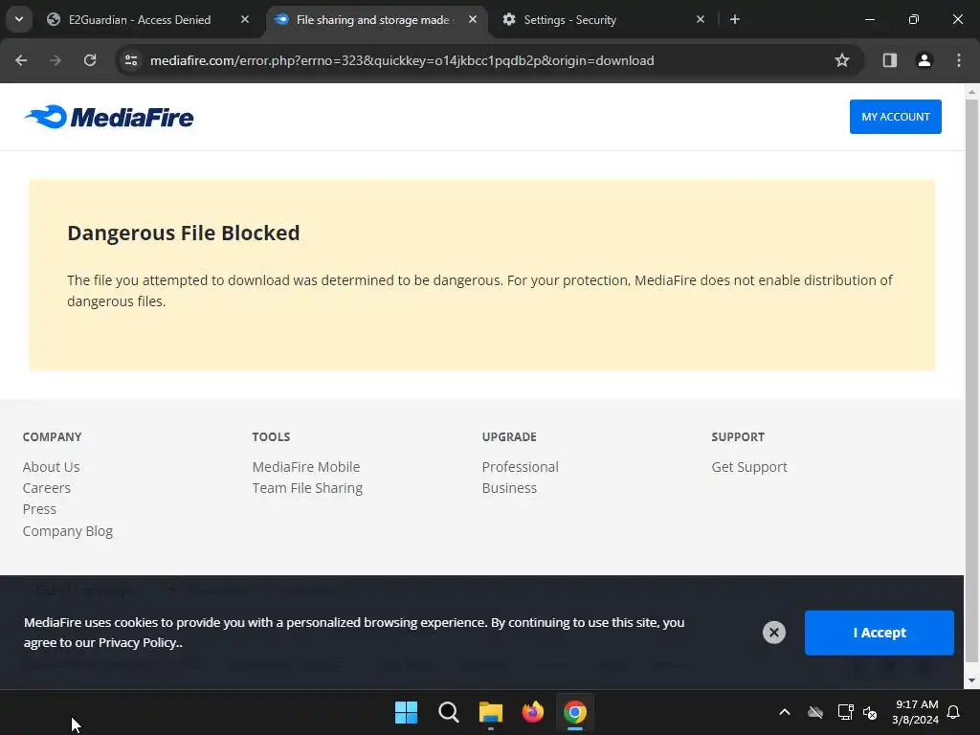Open Windows taskbar search
The image size is (980, 735).
[x=448, y=712]
